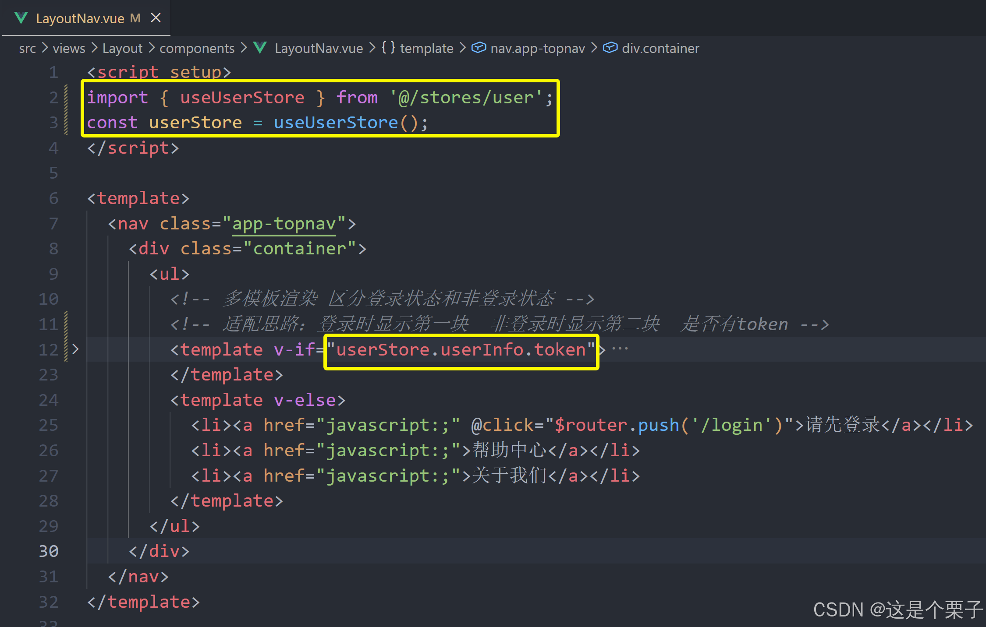Open src breadcrumb segment
The width and height of the screenshot is (986, 627).
coord(27,48)
